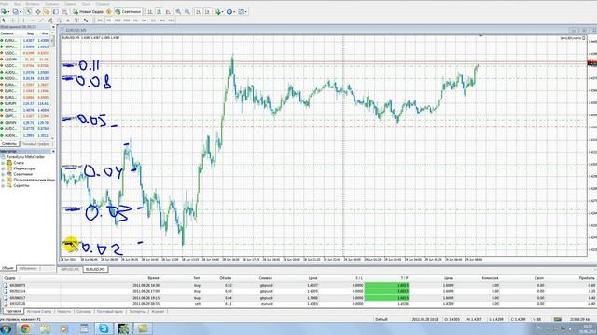Viewport: 597px width, 335px height.
Task: Zoom in the chart with magnifier plus
Action: (x=178, y=12)
